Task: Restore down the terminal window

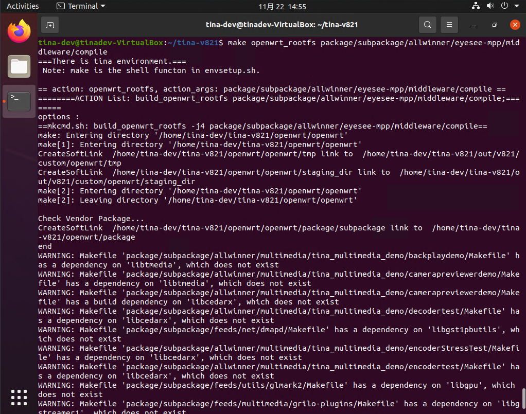Action: tap(494, 25)
